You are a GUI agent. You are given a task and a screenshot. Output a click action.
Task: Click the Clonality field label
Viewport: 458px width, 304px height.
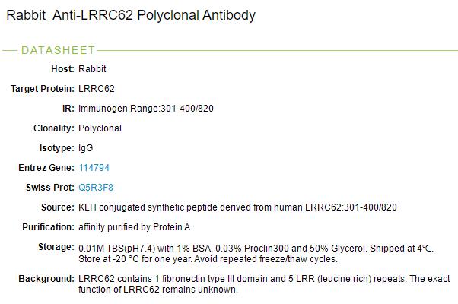(x=53, y=128)
